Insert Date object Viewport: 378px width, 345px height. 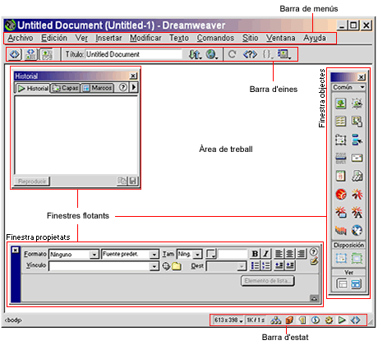coord(340,176)
